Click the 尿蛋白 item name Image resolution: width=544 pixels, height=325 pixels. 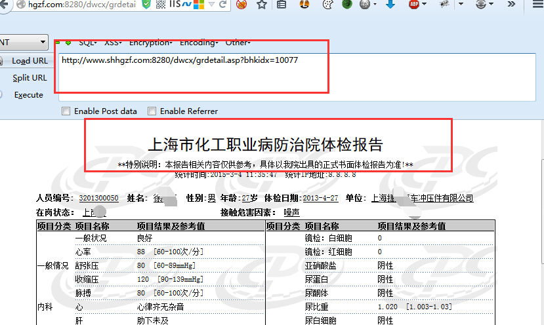pyautogui.click(x=316, y=279)
